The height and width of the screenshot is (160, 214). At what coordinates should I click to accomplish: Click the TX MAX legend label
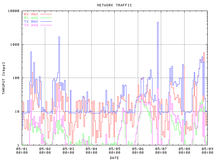[31, 22]
